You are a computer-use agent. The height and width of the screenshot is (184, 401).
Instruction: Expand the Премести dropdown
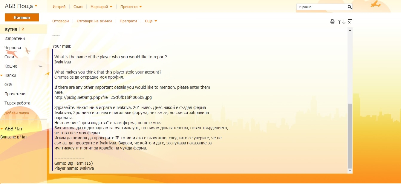point(140,7)
